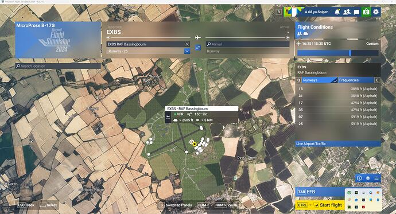
Task: Select the yellow highlighted parking spot marker
Action: click(x=195, y=144)
